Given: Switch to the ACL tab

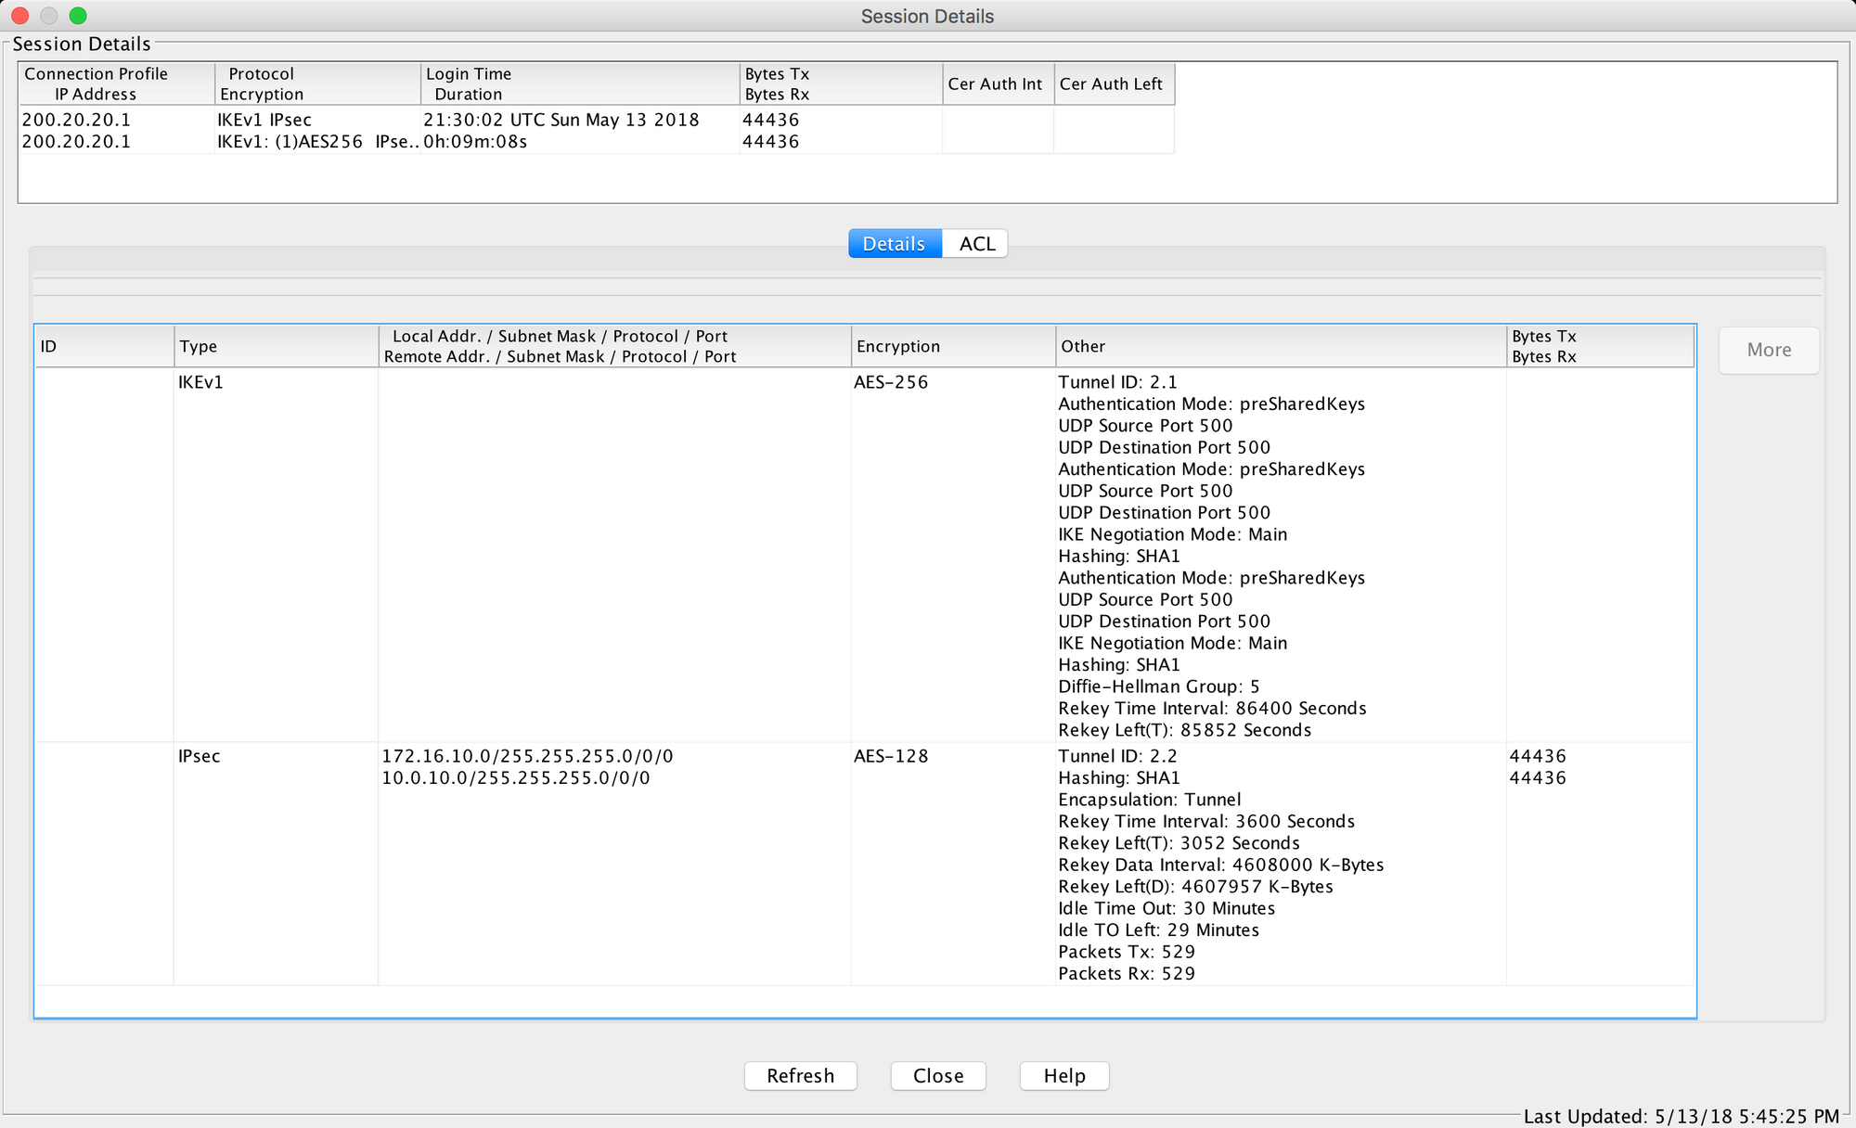Looking at the screenshot, I should (x=976, y=244).
